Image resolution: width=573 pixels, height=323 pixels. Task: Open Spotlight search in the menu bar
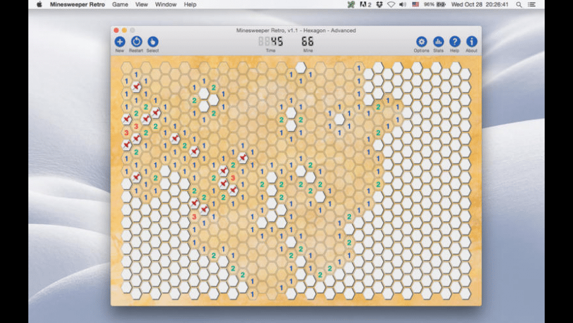[519, 5]
